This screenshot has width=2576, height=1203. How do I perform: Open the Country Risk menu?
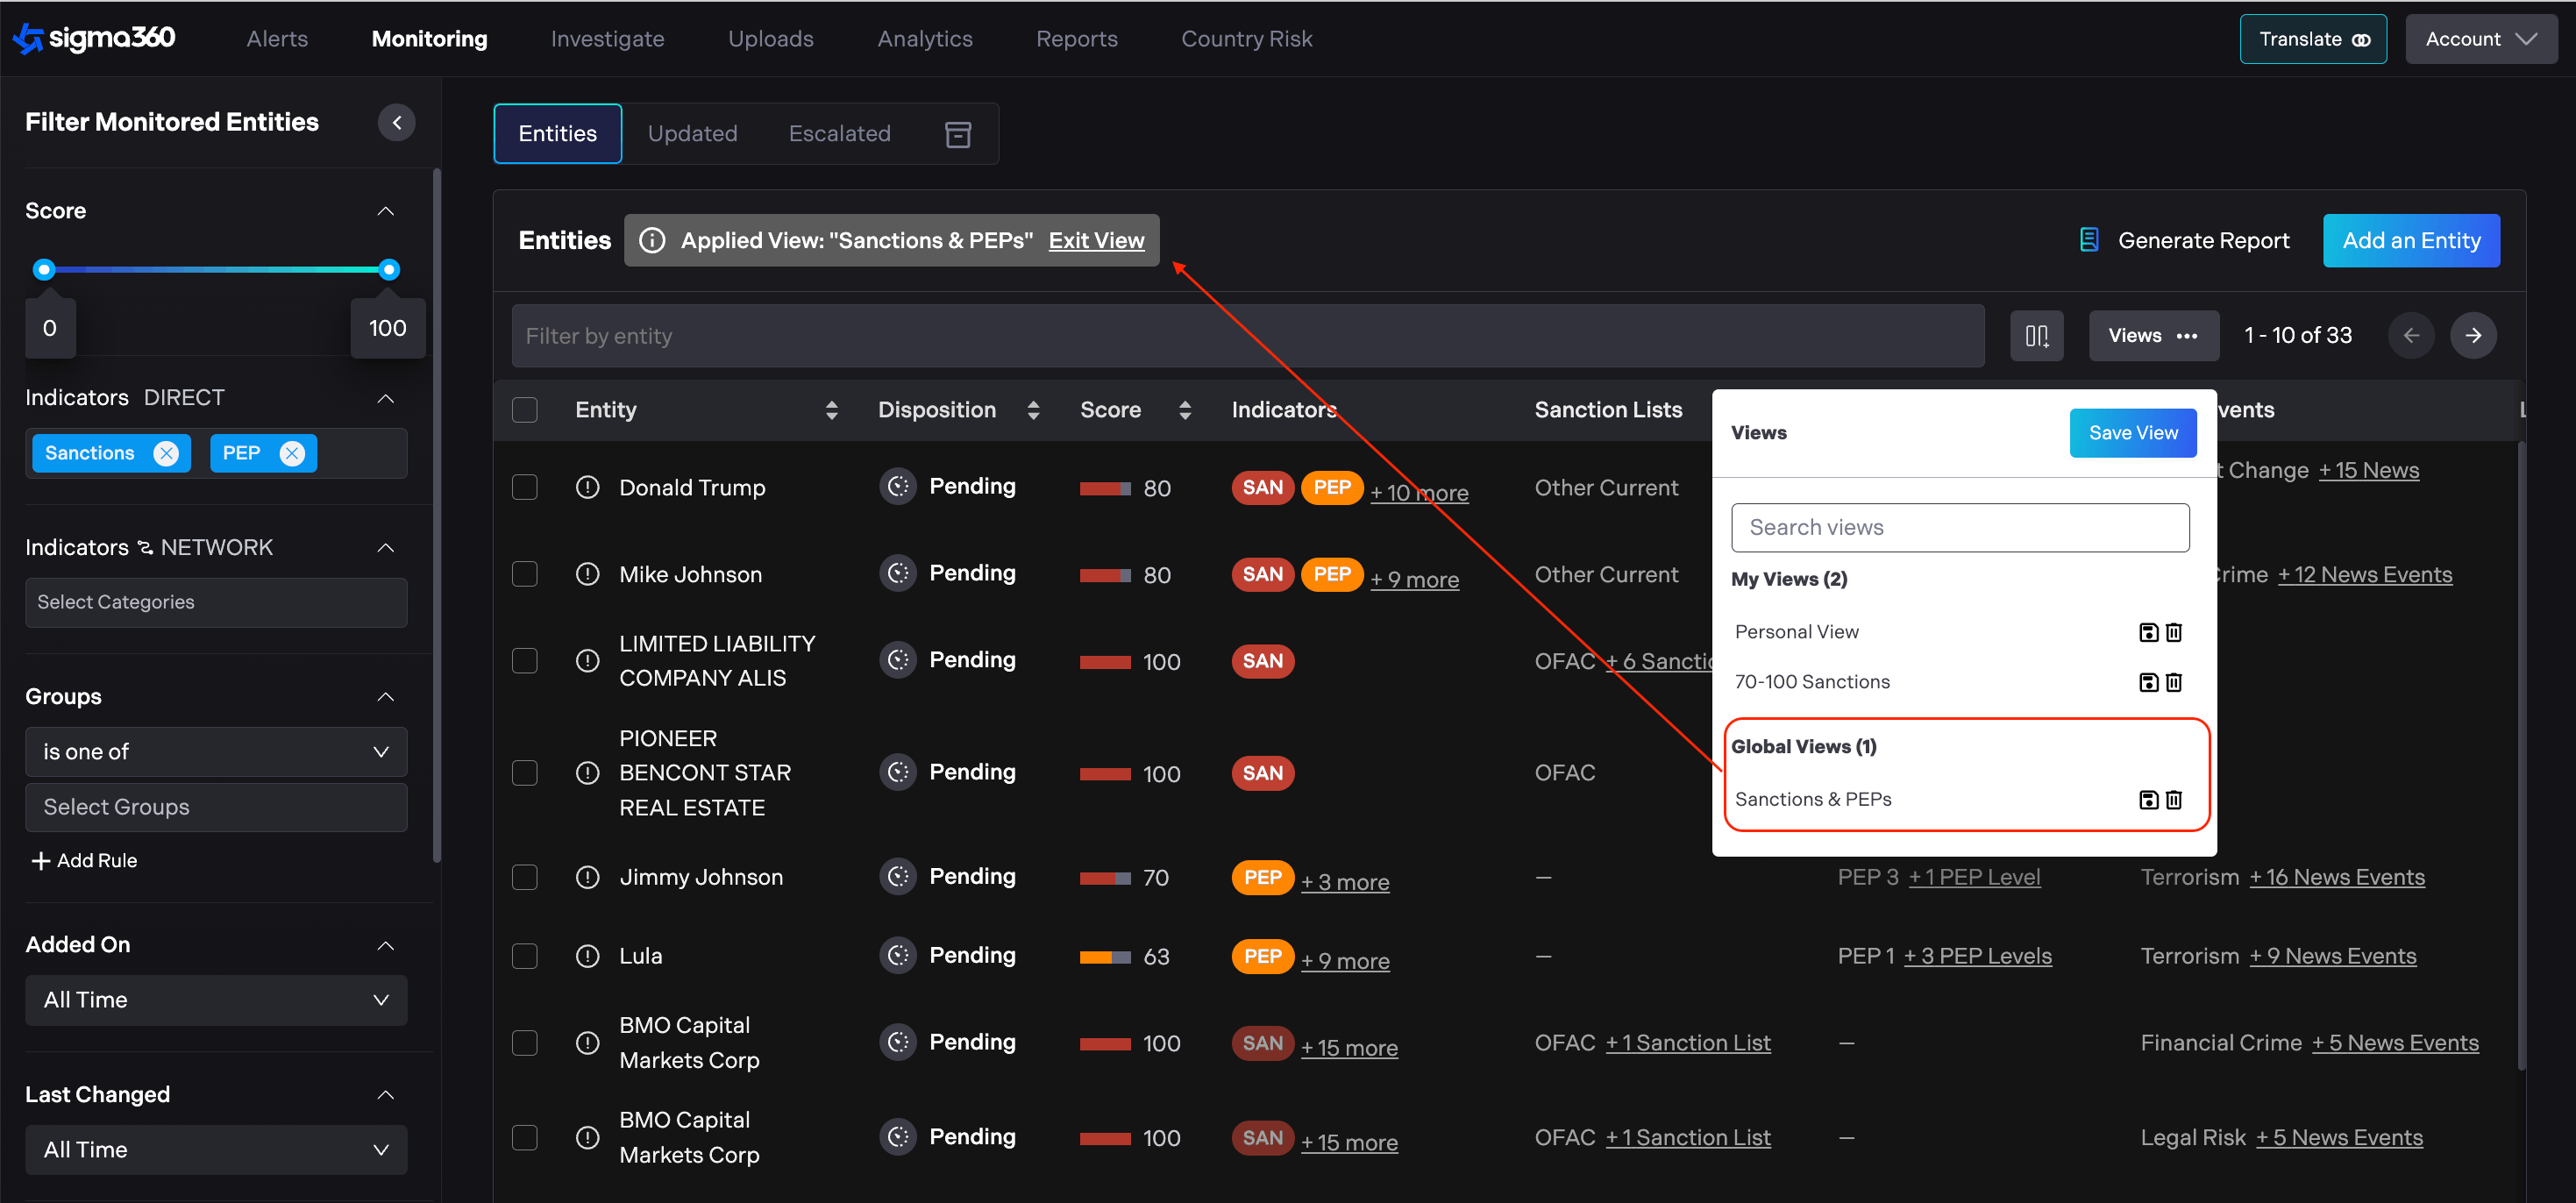click(1246, 39)
